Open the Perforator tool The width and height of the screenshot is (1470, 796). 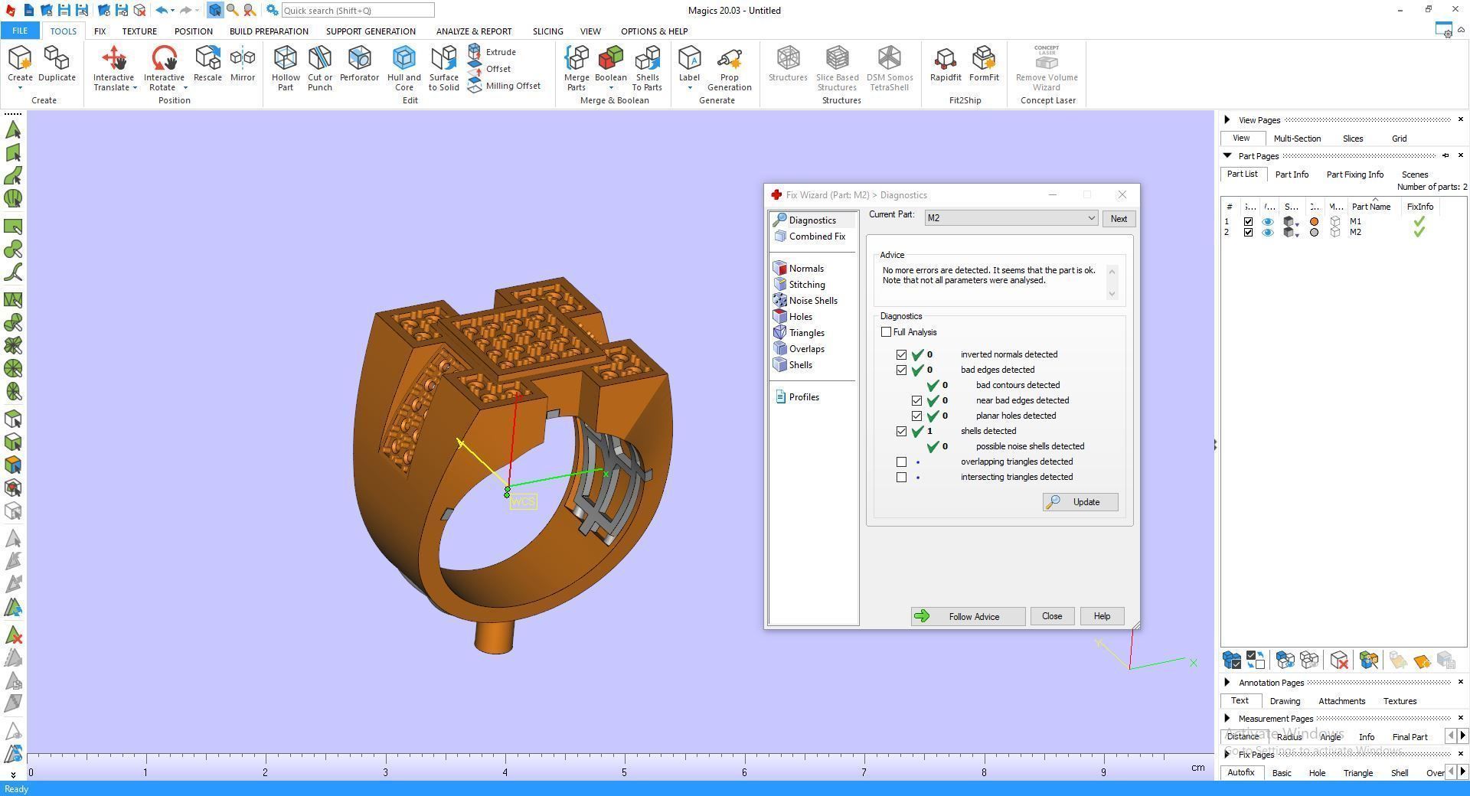359,64
